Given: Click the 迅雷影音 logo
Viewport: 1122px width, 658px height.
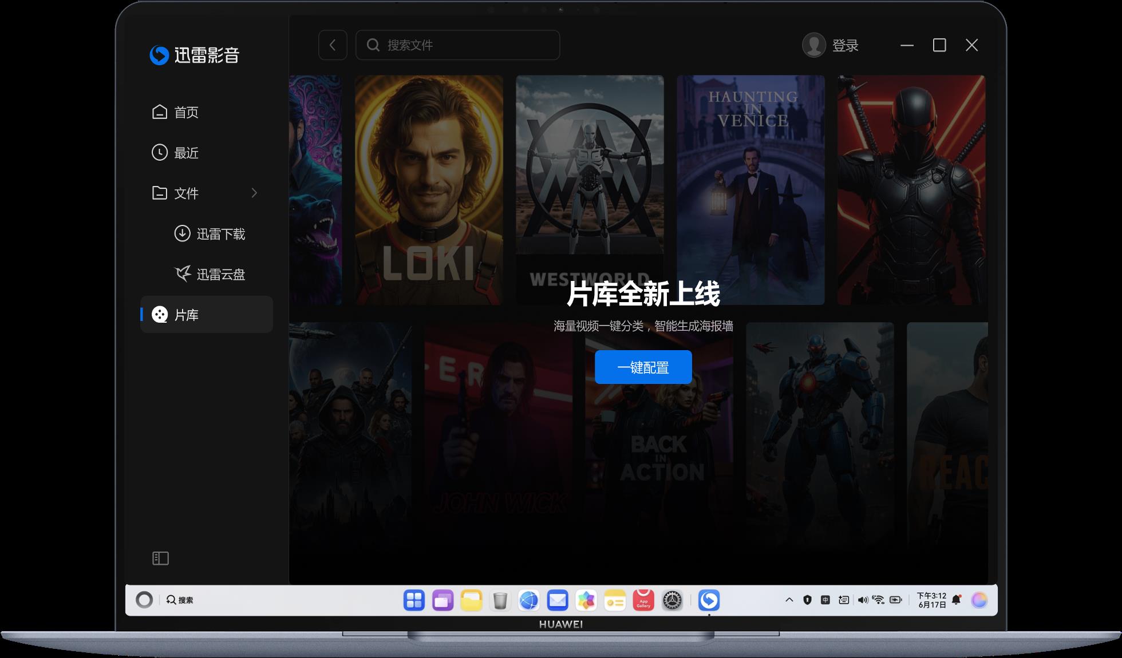Looking at the screenshot, I should pos(195,55).
